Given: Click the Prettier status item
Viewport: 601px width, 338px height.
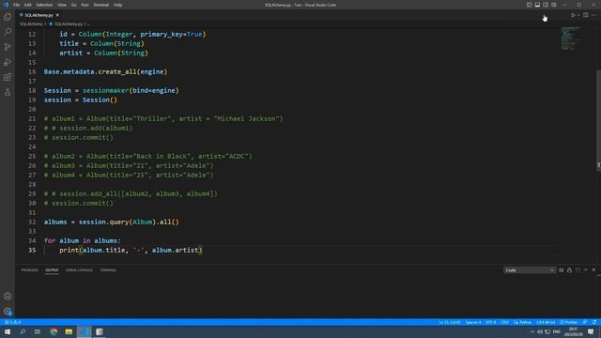Looking at the screenshot, I should [x=569, y=322].
